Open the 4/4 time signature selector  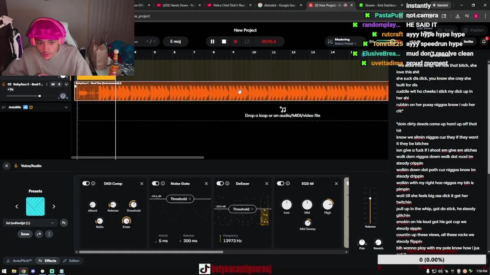[151, 41]
